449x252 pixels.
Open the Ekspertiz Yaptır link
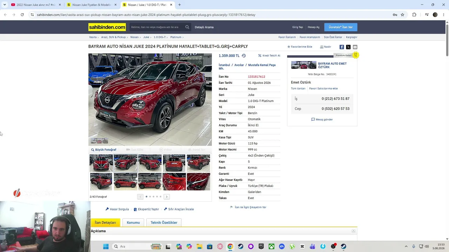[146, 209]
